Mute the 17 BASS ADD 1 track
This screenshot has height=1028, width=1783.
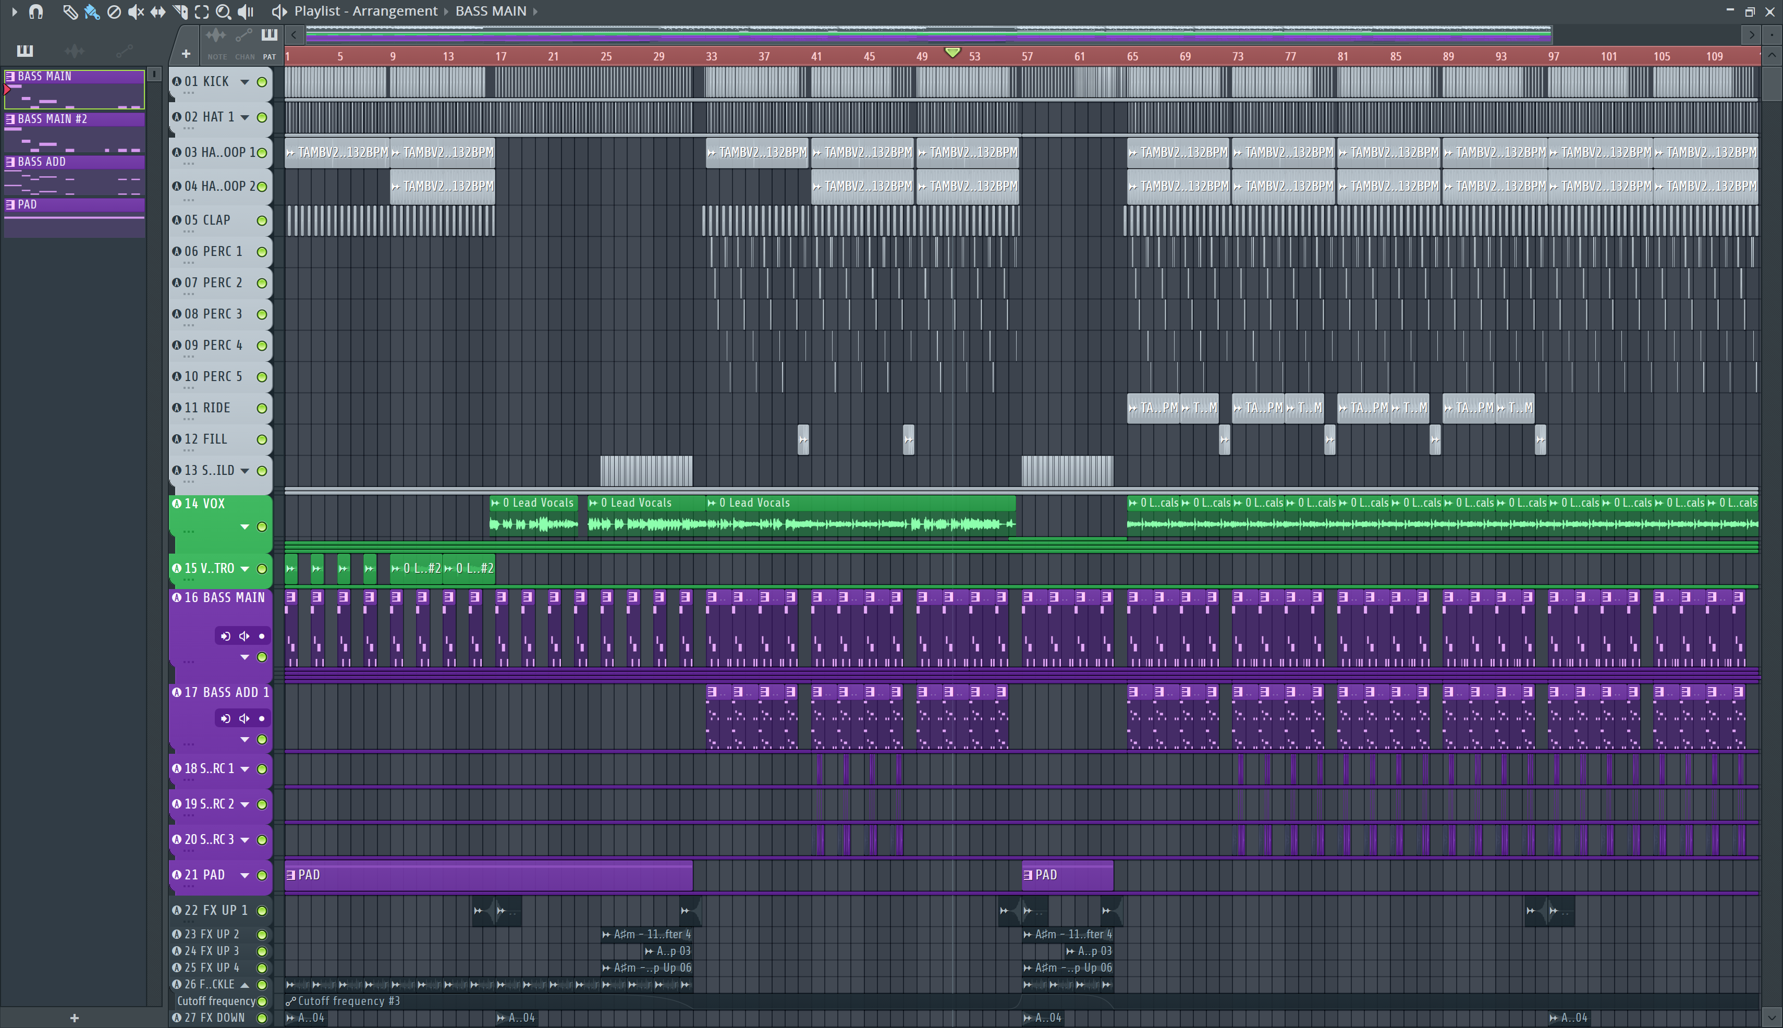tap(262, 739)
